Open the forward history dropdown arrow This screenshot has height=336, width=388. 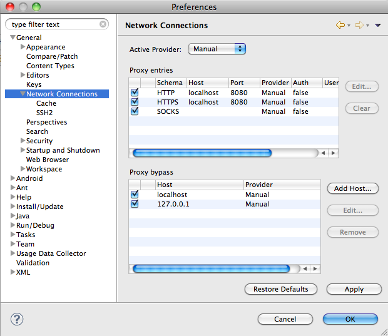(x=367, y=26)
